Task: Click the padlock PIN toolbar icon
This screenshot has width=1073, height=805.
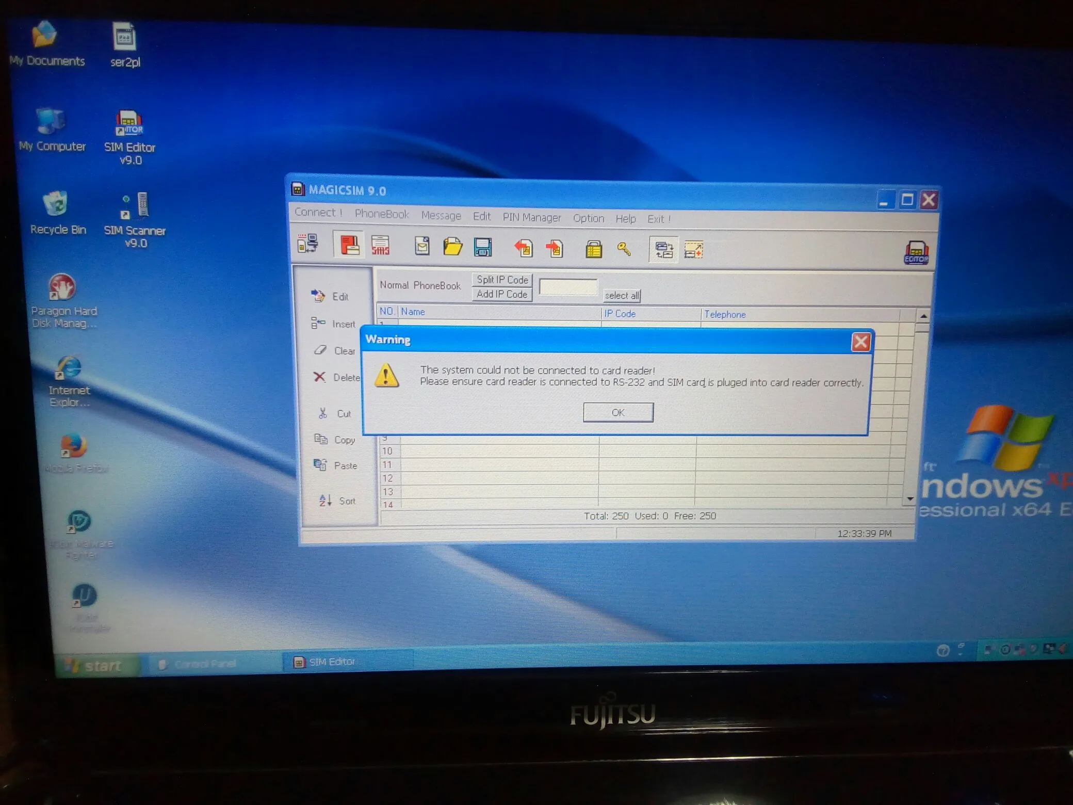Action: [x=593, y=250]
